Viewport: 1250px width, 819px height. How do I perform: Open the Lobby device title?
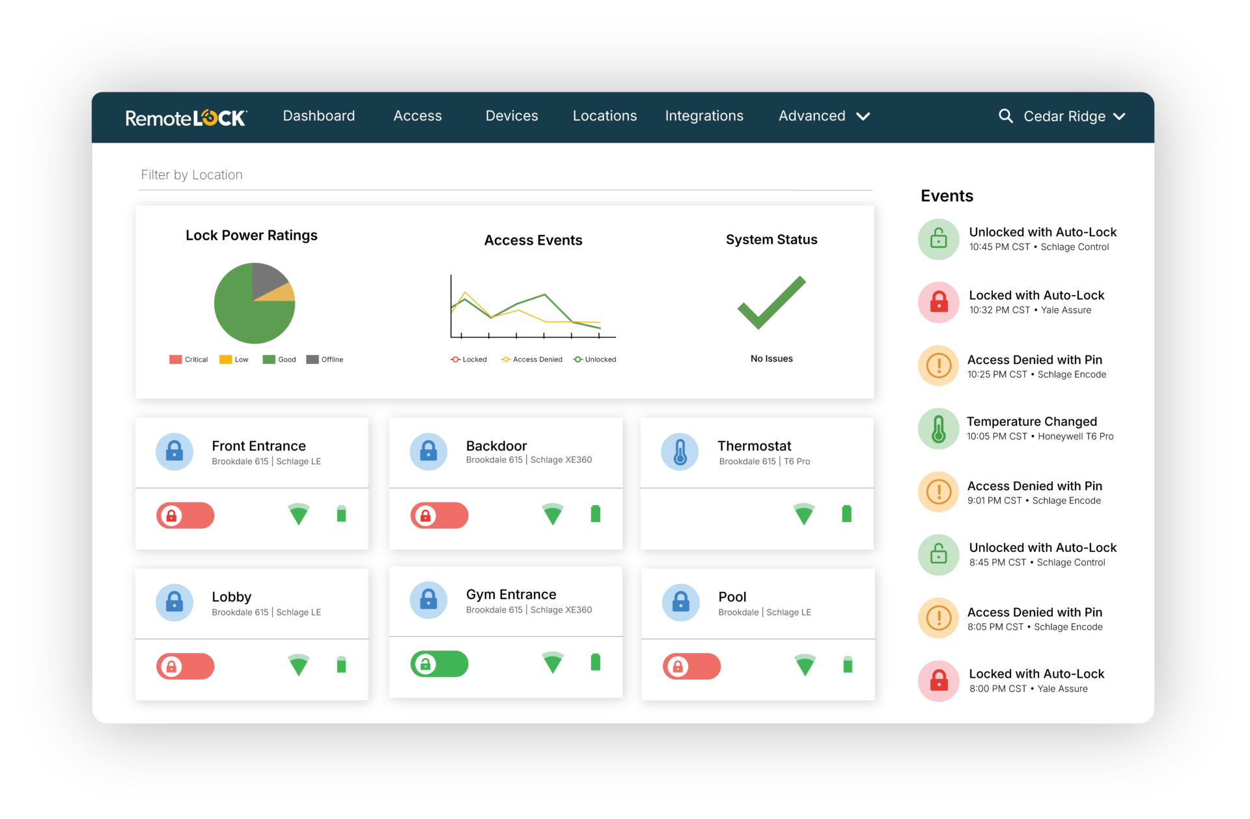point(231,597)
